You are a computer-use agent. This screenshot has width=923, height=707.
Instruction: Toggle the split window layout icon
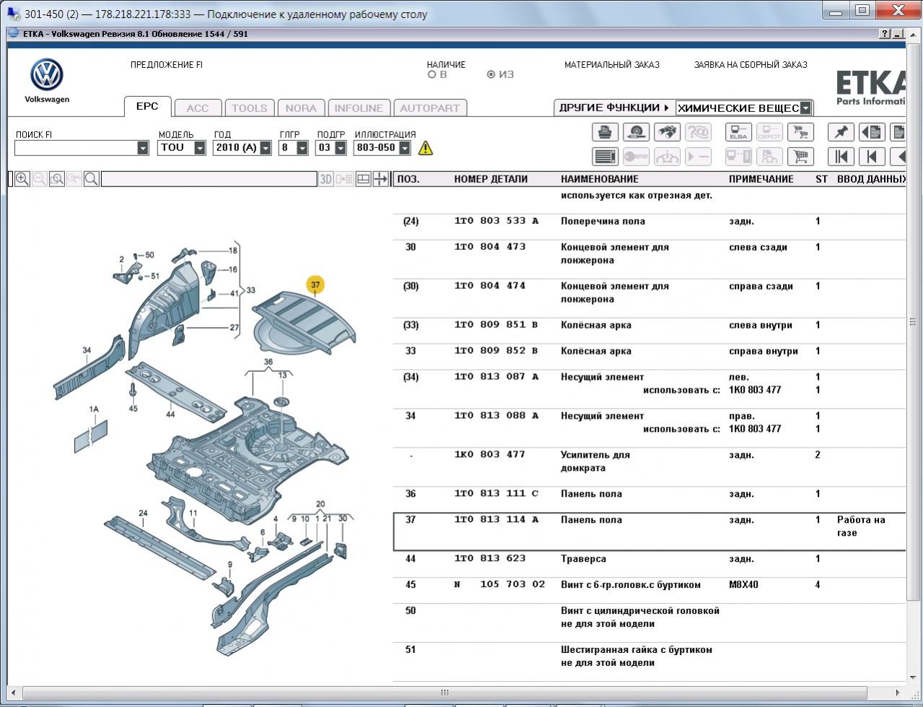(x=364, y=179)
